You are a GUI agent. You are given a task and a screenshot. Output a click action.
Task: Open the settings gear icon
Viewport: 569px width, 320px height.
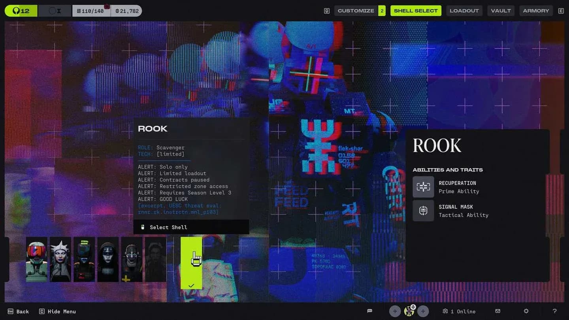tap(526, 311)
